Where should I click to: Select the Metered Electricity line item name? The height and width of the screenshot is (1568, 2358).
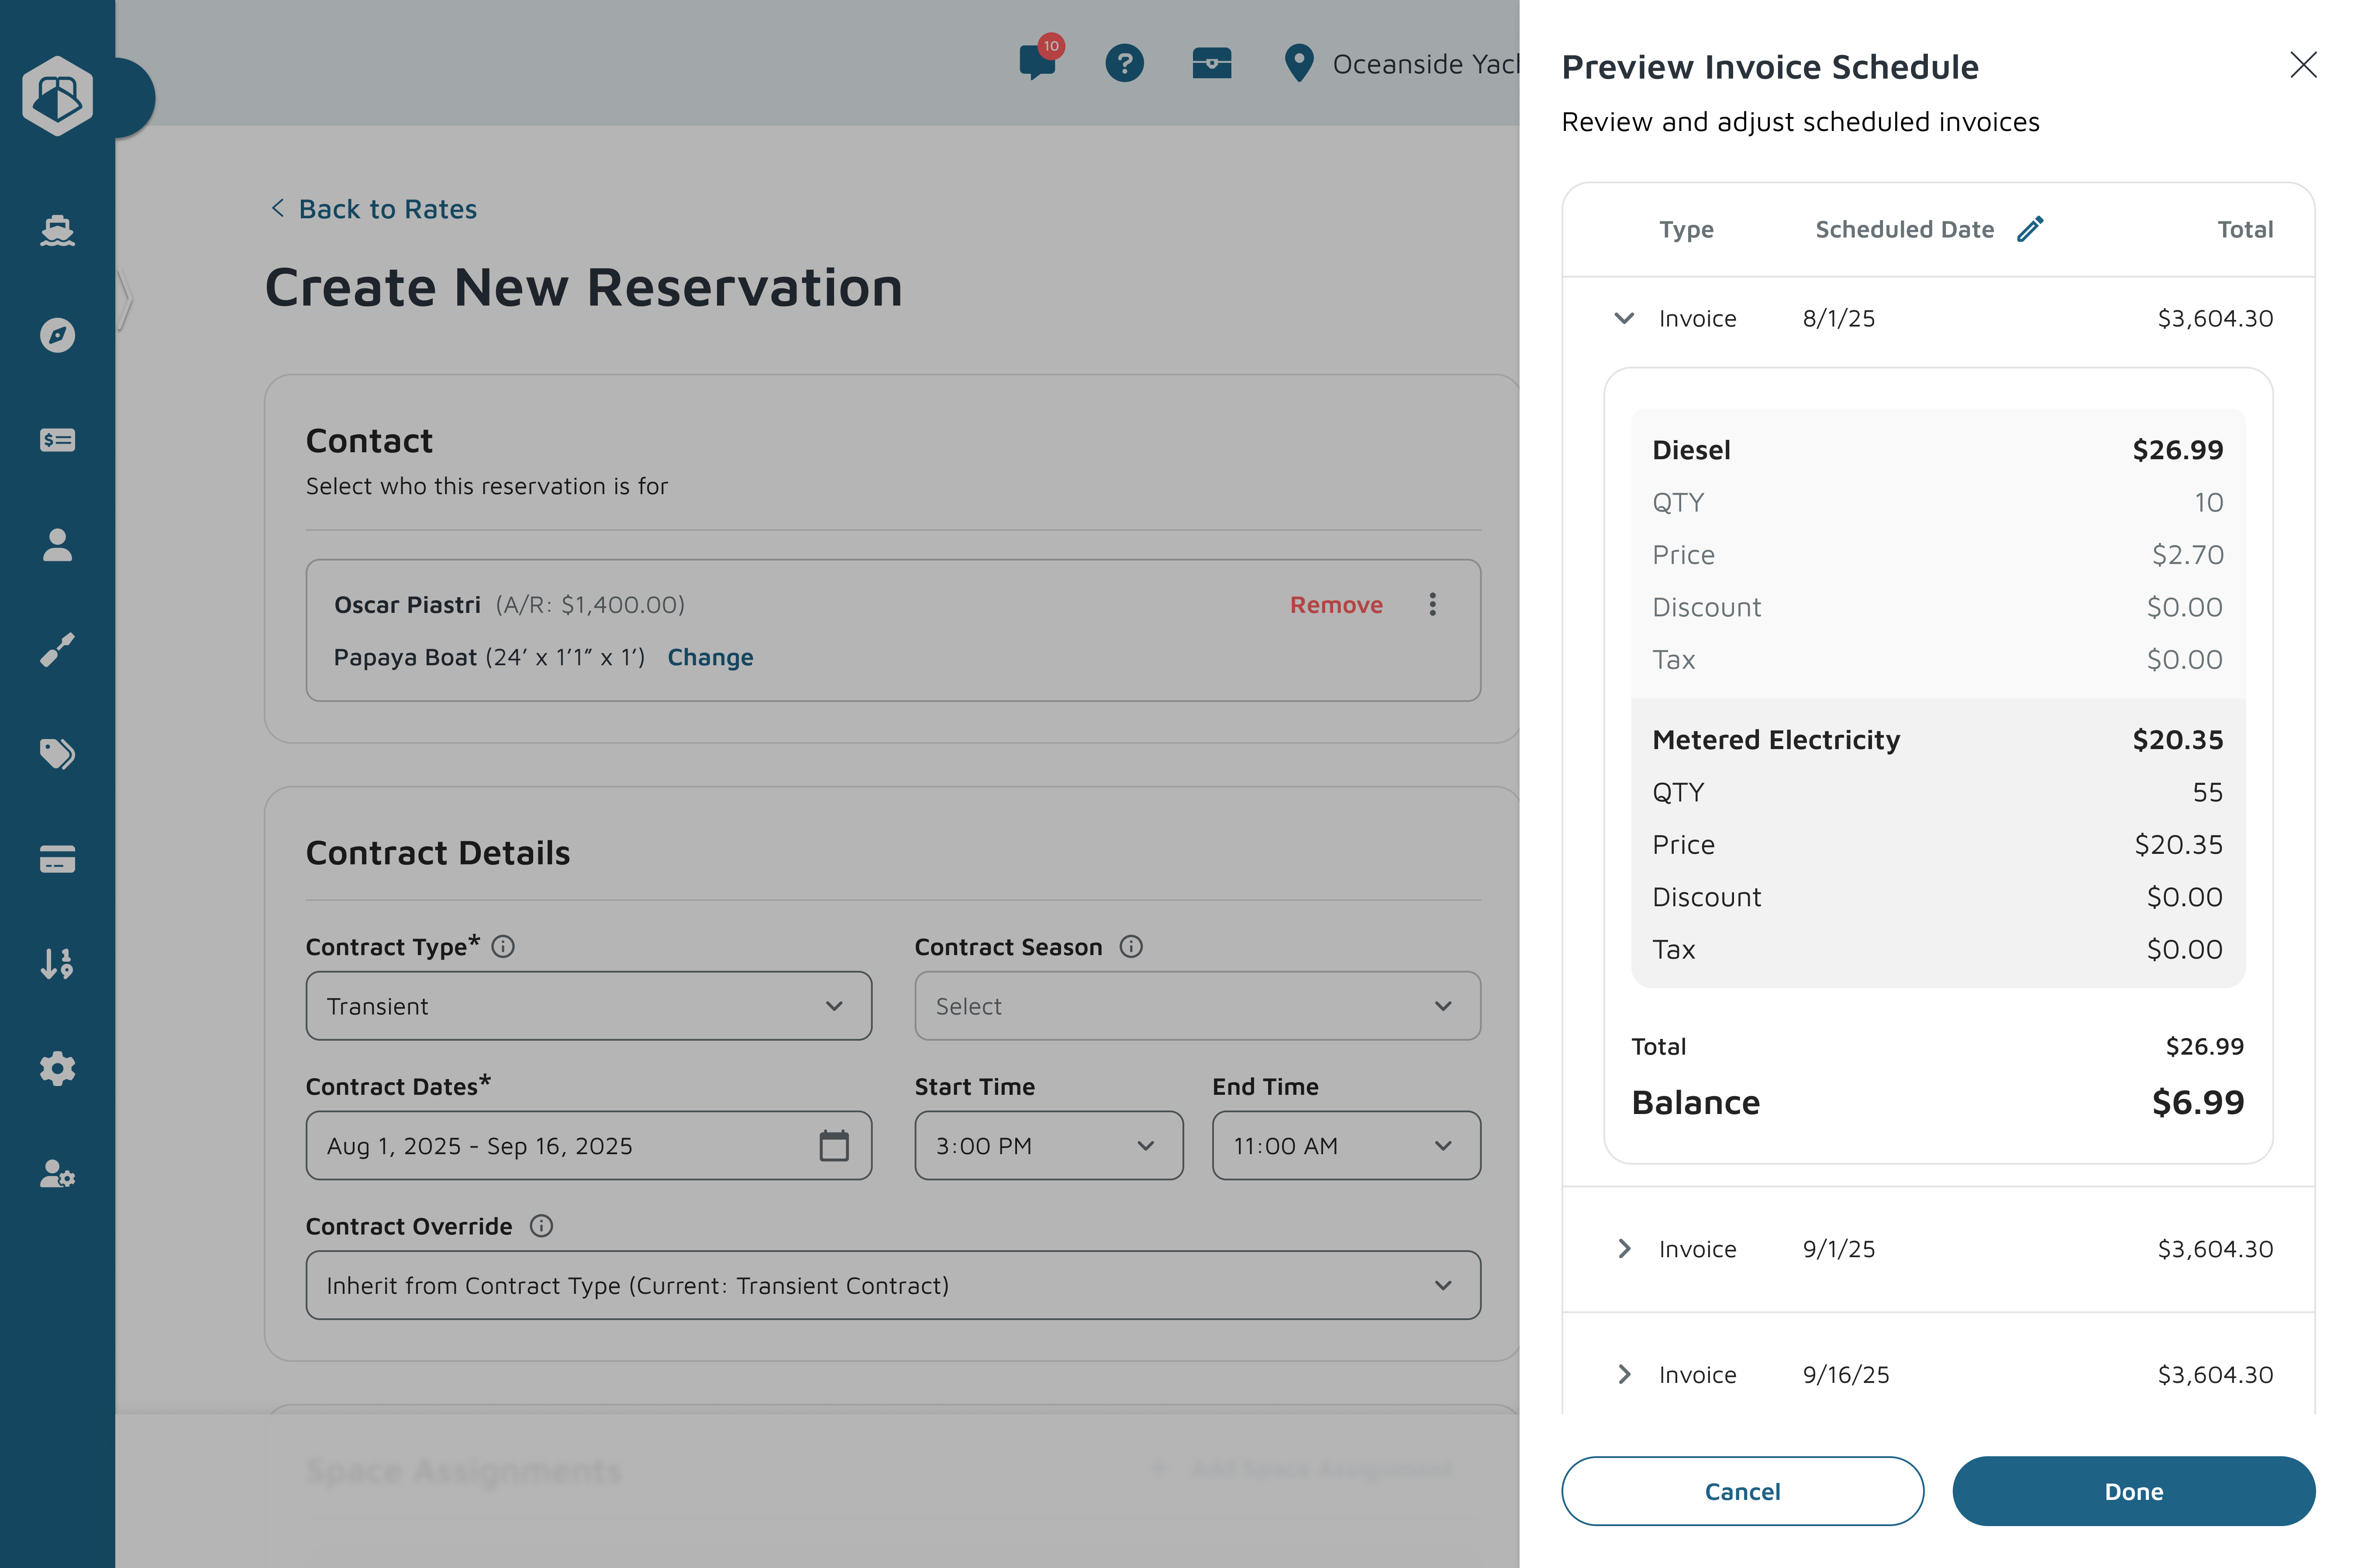click(x=1776, y=740)
